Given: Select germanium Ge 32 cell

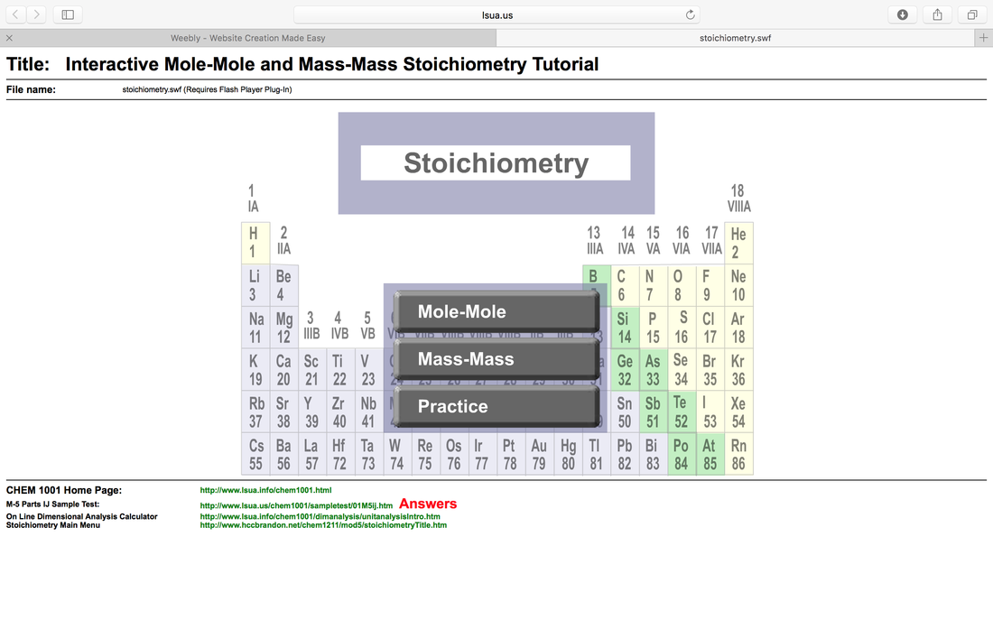Looking at the screenshot, I should 625,369.
